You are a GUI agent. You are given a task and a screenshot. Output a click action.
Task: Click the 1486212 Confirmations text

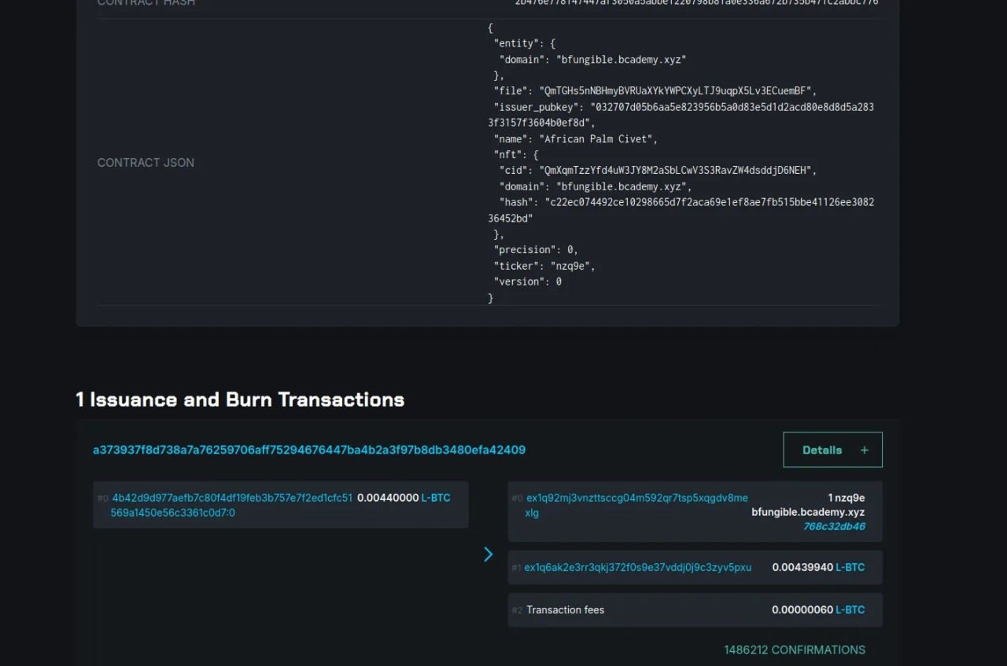pyautogui.click(x=794, y=649)
